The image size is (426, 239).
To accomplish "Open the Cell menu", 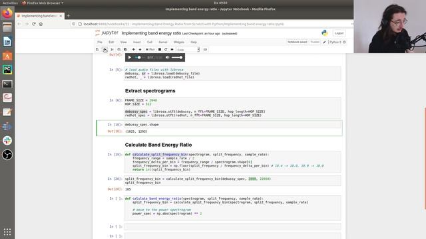I will (x=150, y=42).
